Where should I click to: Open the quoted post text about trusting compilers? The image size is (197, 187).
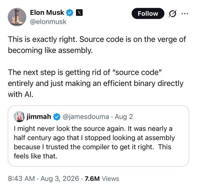coord(94,142)
